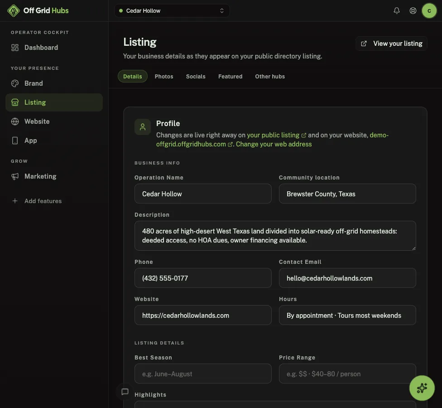This screenshot has height=408, width=442.
Task: Click the Brand palette icon
Action: tap(14, 83)
